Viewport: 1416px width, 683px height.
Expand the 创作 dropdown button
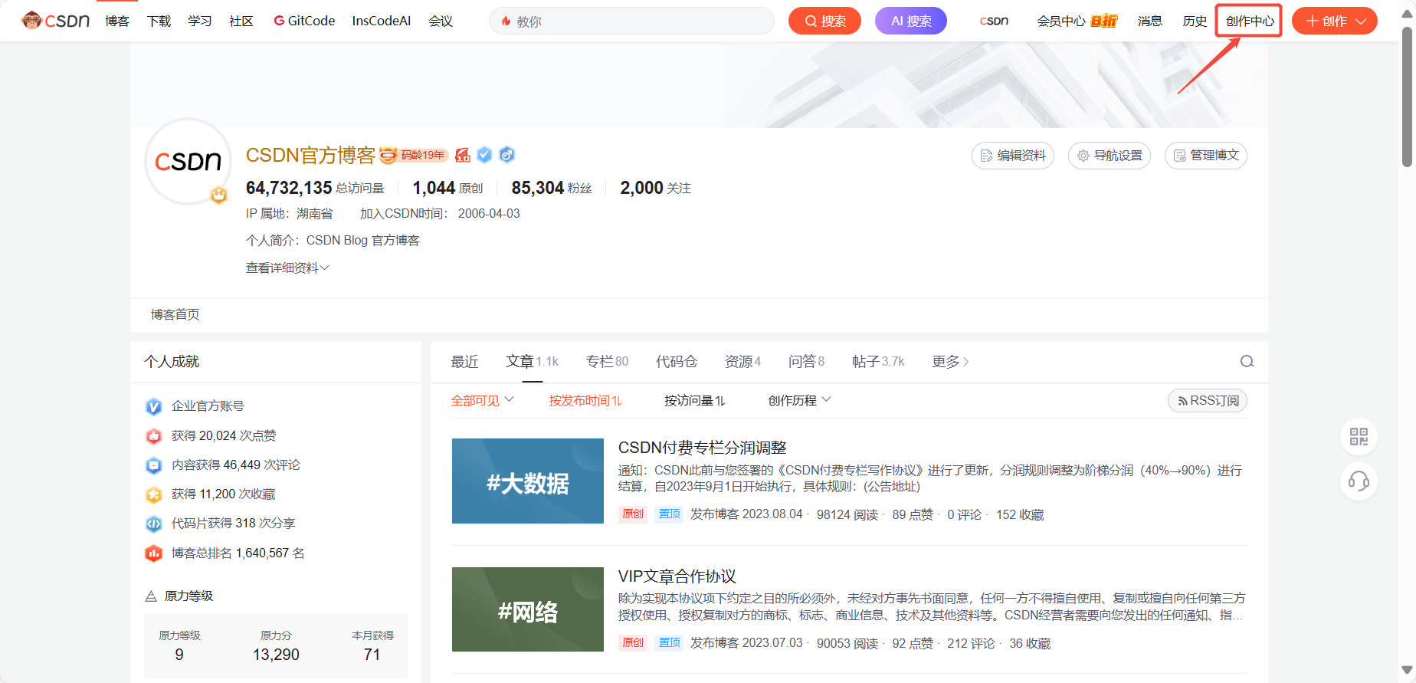click(x=1335, y=21)
